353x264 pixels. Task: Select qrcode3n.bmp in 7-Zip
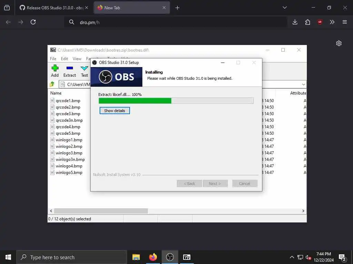coord(69,120)
